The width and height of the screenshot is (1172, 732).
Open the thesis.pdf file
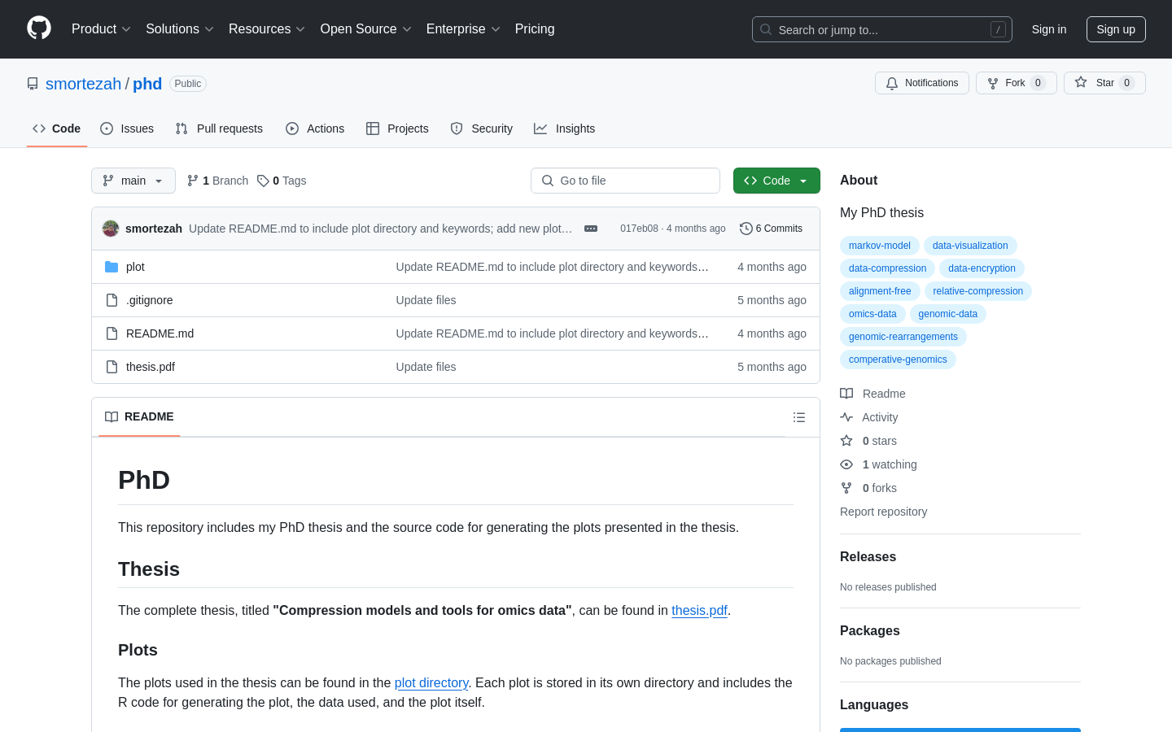[x=151, y=367]
